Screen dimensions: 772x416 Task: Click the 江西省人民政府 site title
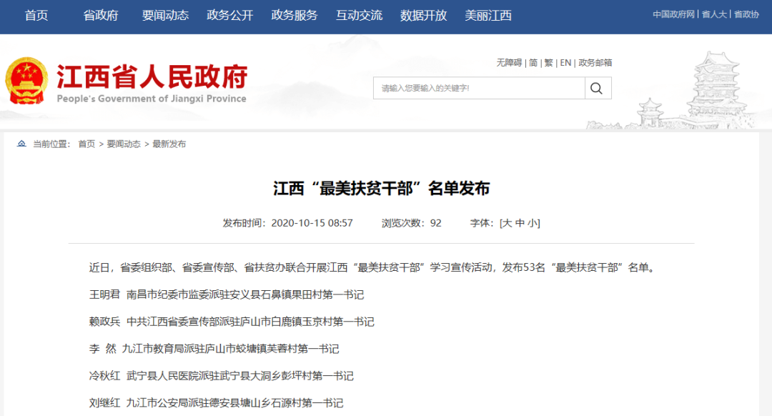coord(152,76)
